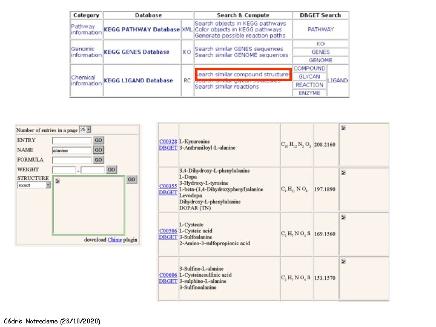Screen dimensions: 436x327
Task: Open Color objects in KEGG pathways
Action: coord(238,30)
